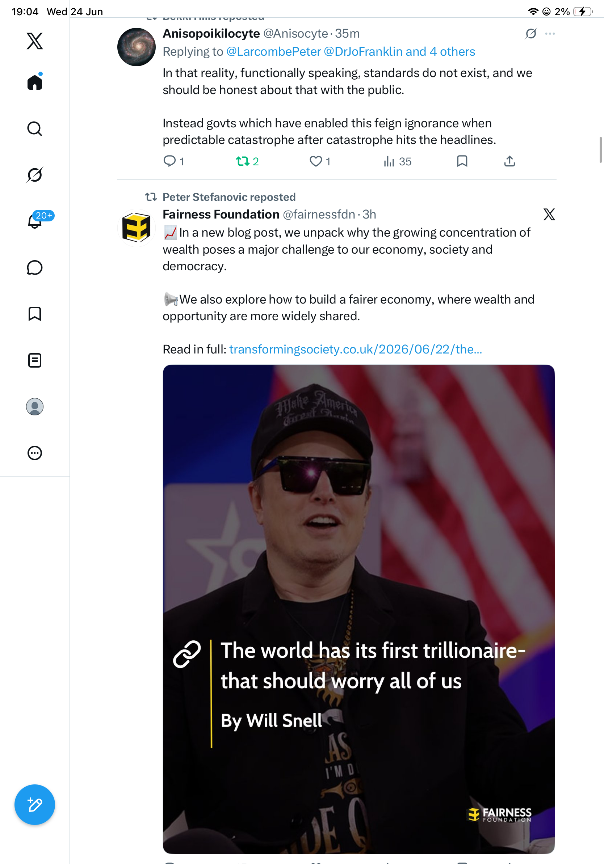Open Messages chat icon in sidebar
Screen dimensions: 604x864
[35, 267]
